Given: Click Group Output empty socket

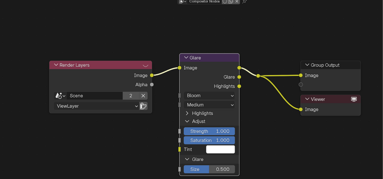Looking at the screenshot, I should [301, 85].
